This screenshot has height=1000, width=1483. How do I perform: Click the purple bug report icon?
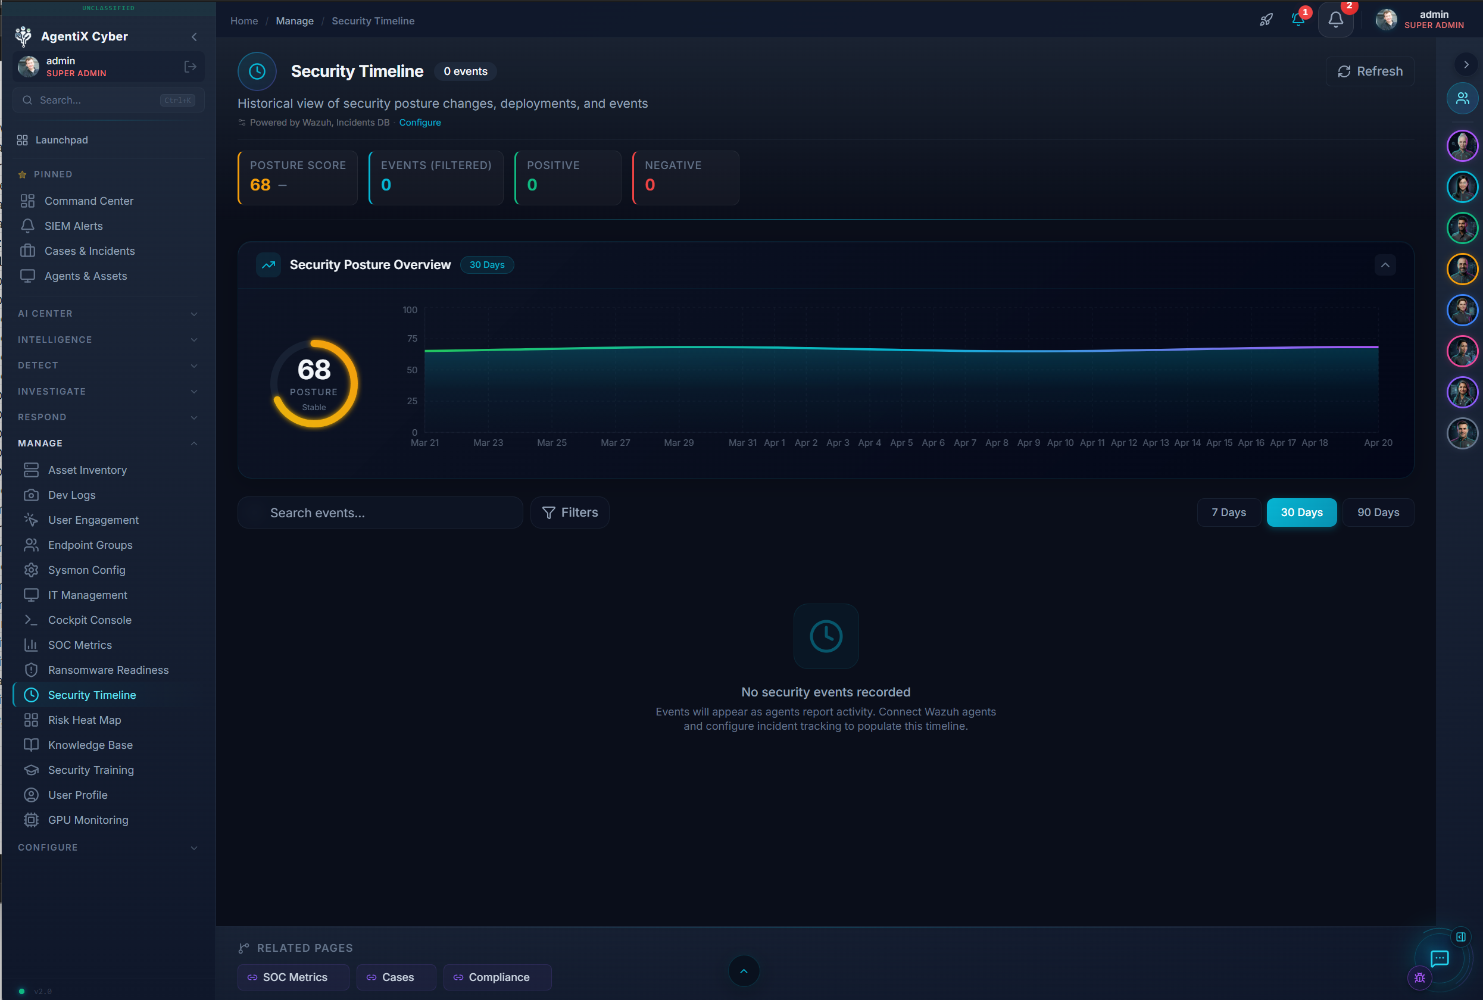1419,977
